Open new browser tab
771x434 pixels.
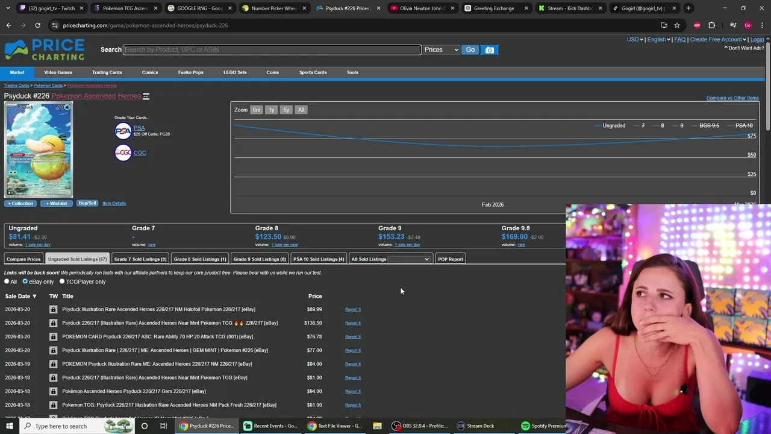tap(688, 8)
